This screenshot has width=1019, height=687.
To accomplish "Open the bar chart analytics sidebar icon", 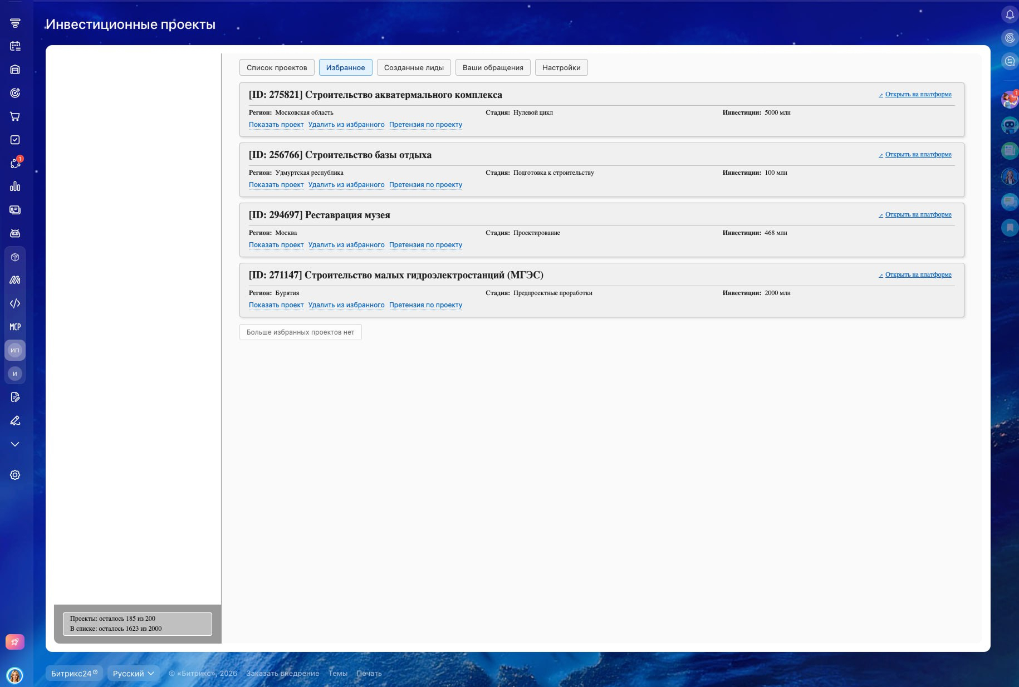I will [15, 187].
